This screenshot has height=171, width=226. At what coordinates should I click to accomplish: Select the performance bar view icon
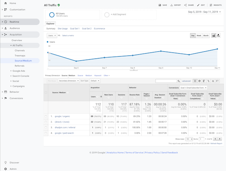[x=204, y=81]
